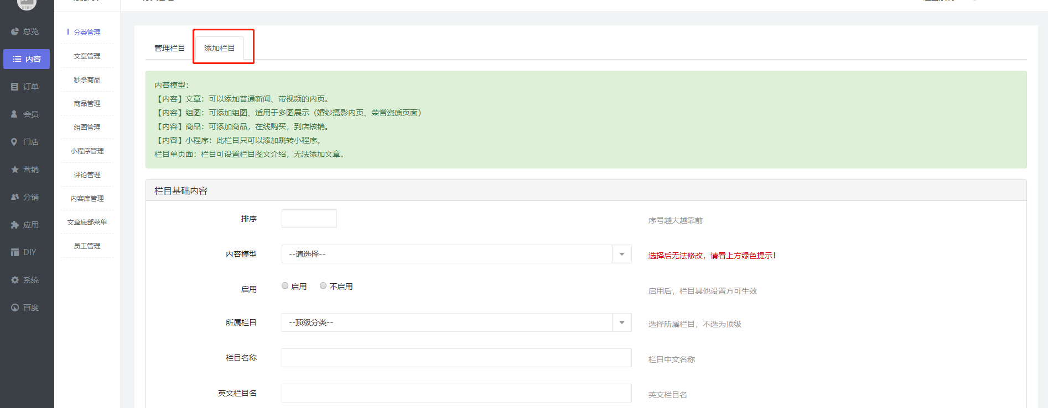The height and width of the screenshot is (408, 1048).
Task: Click the arrow of 内容模型 select
Action: 622,254
